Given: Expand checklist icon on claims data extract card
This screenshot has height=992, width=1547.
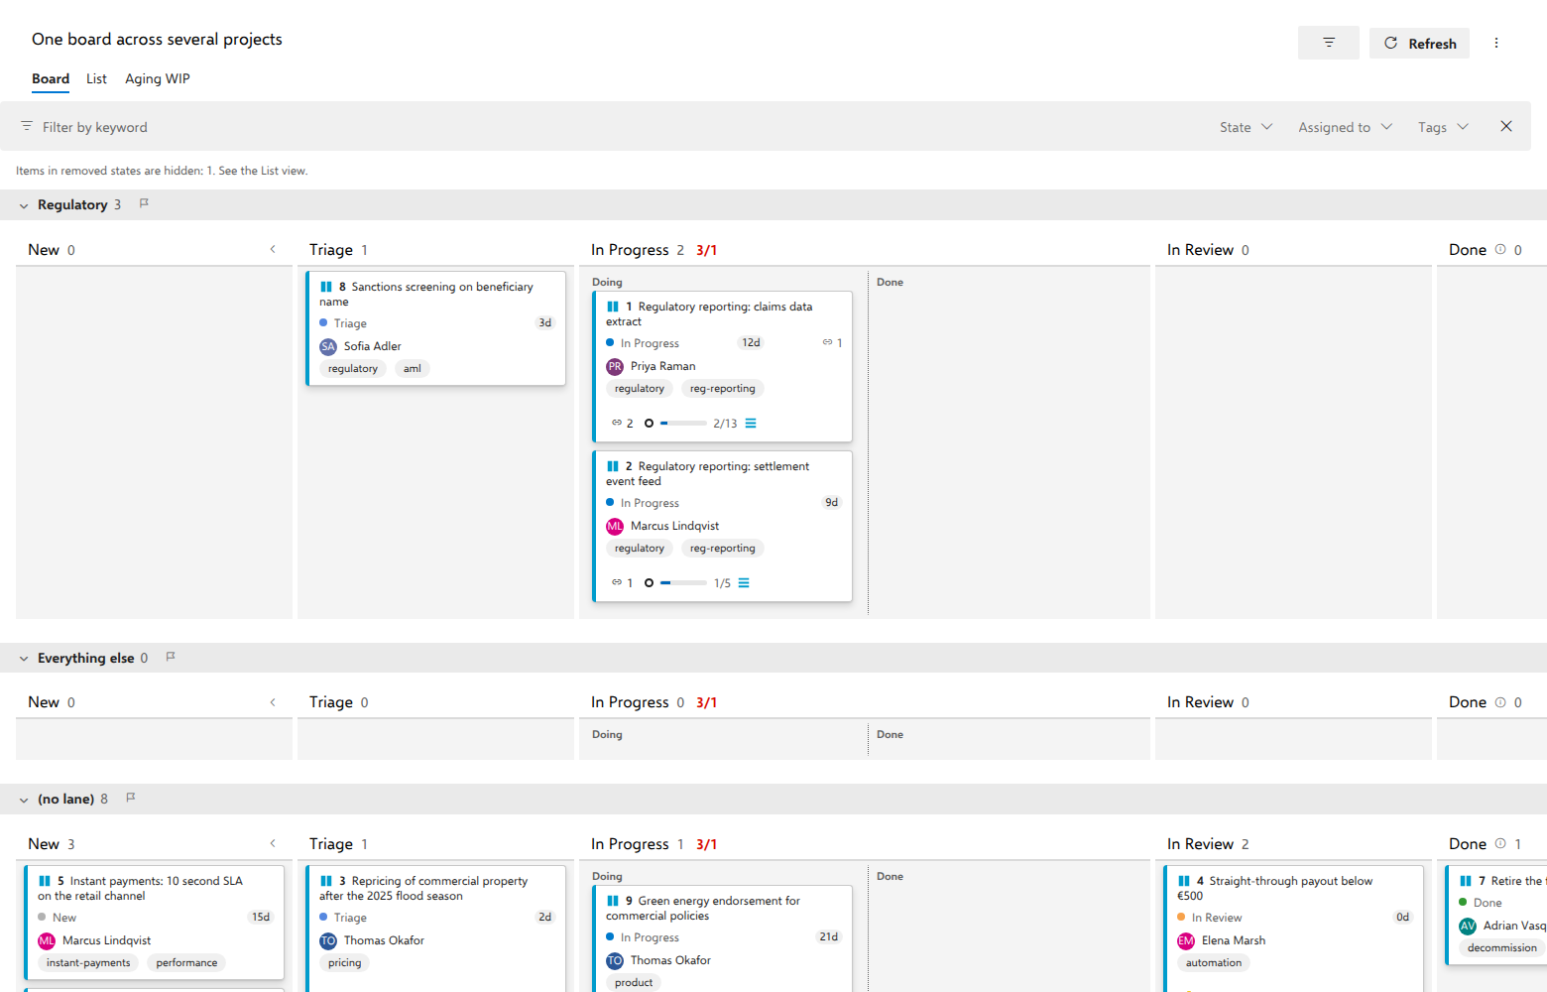Looking at the screenshot, I should tap(751, 424).
